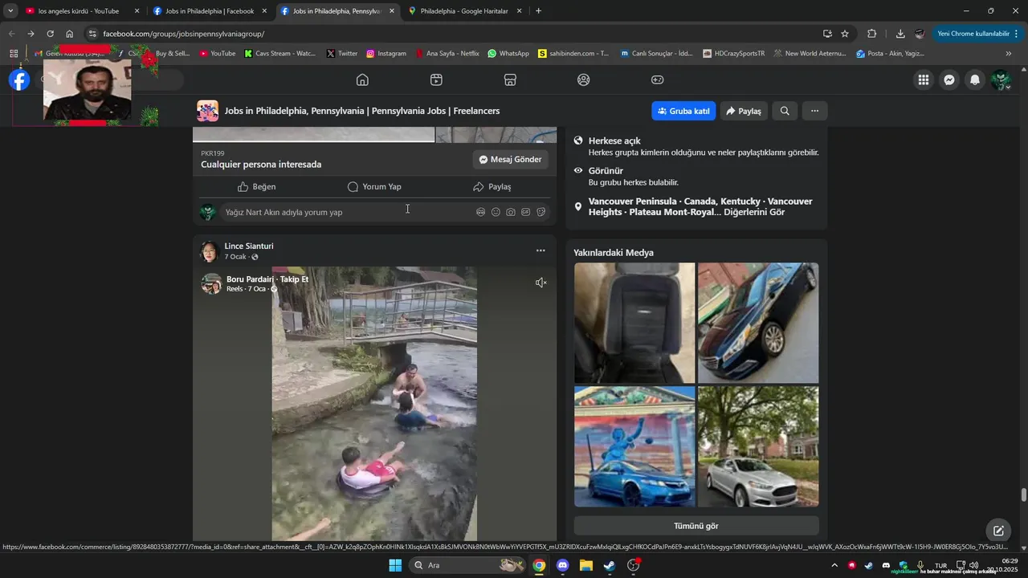Open the car seat media thumbnail

point(634,323)
